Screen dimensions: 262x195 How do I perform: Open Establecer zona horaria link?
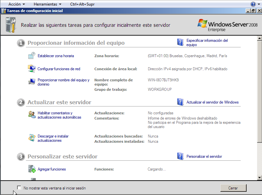(x=56, y=56)
